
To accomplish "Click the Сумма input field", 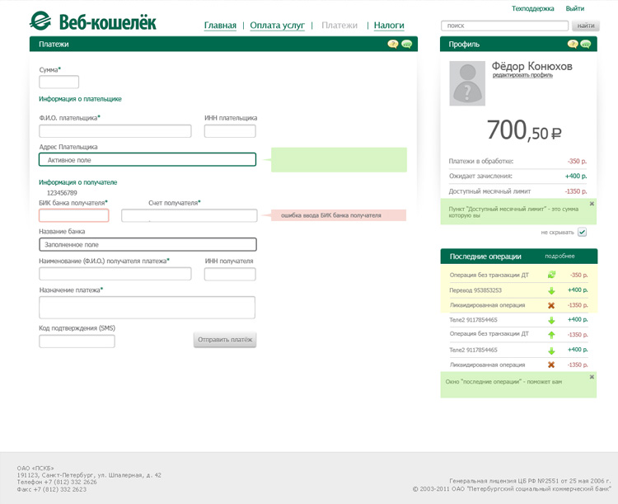I will (59, 82).
